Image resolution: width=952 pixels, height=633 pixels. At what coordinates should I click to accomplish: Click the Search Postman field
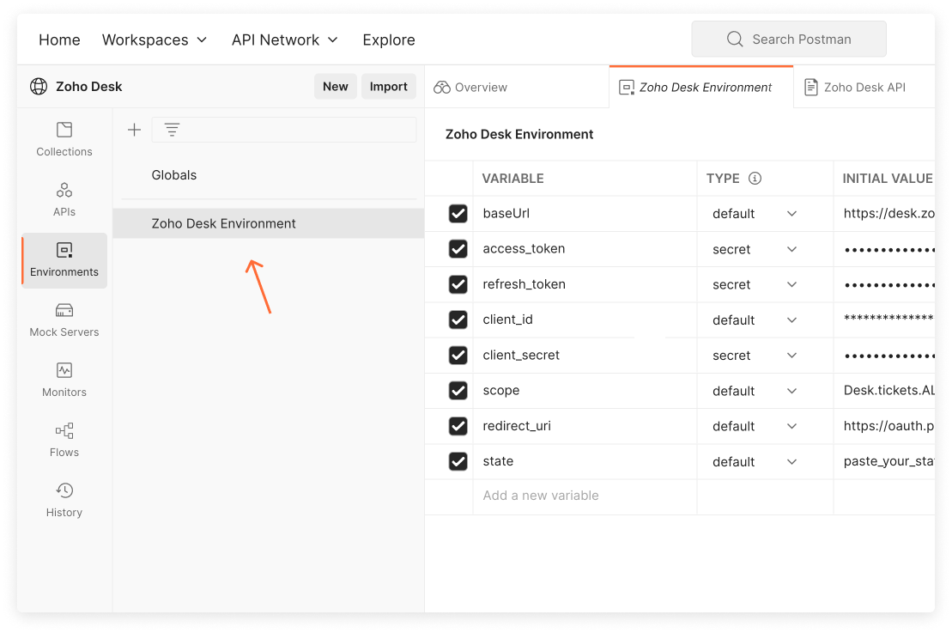[x=789, y=39]
